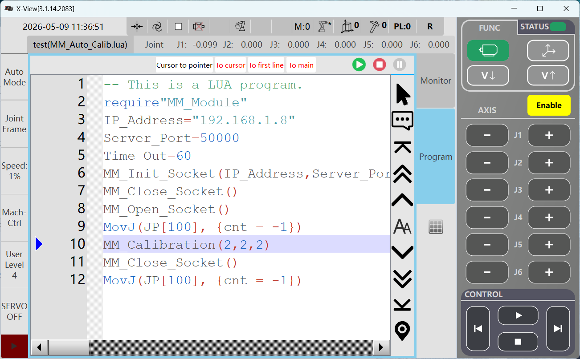The width and height of the screenshot is (580, 359).
Task: Click the To first line button
Action: click(266, 65)
